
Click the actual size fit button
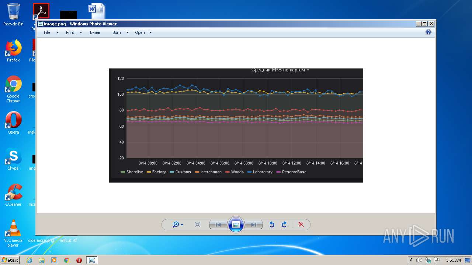(197, 225)
